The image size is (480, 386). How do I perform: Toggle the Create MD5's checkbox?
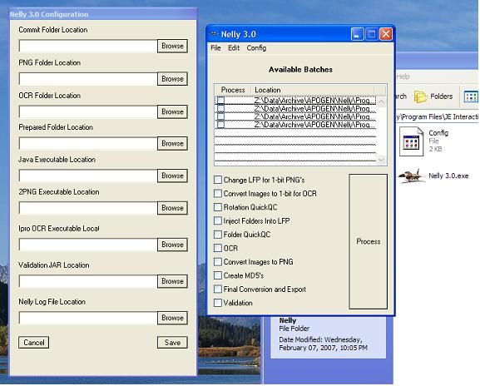[218, 275]
